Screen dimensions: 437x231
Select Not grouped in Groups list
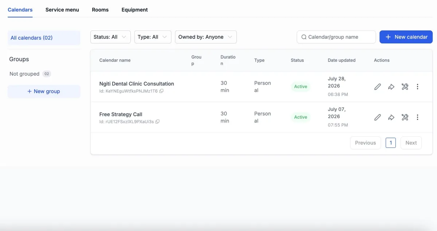pyautogui.click(x=30, y=74)
